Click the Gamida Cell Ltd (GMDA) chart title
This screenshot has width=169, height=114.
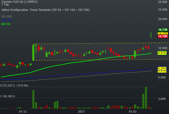[20, 2]
